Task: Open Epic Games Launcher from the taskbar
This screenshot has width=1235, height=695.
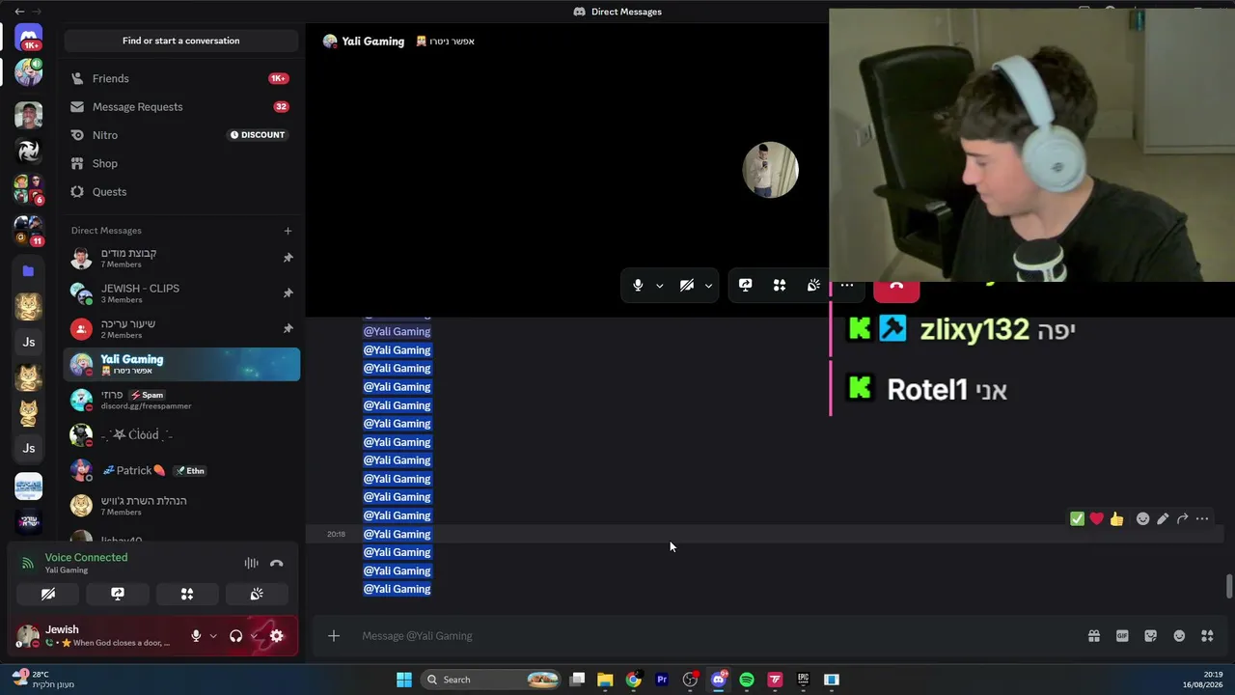Action: click(x=803, y=680)
